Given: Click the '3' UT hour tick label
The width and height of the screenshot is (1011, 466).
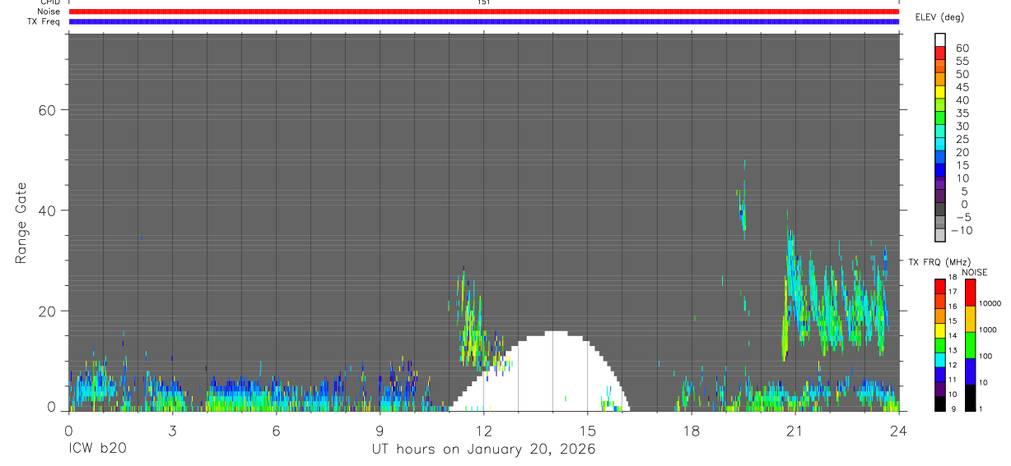Looking at the screenshot, I should 172,430.
